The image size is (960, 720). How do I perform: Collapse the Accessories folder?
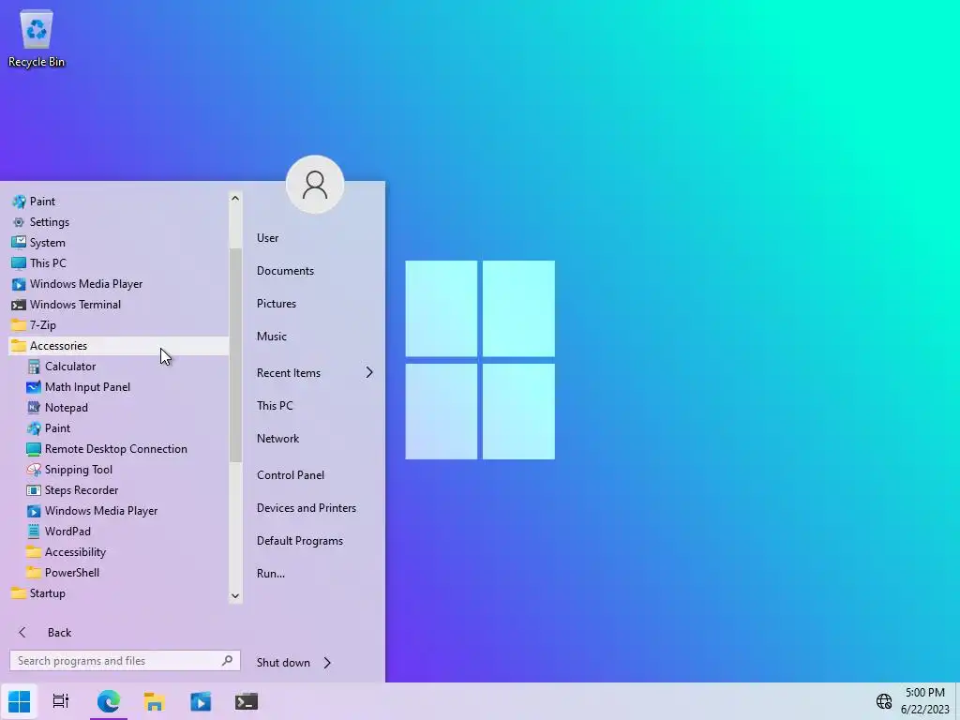click(x=119, y=346)
